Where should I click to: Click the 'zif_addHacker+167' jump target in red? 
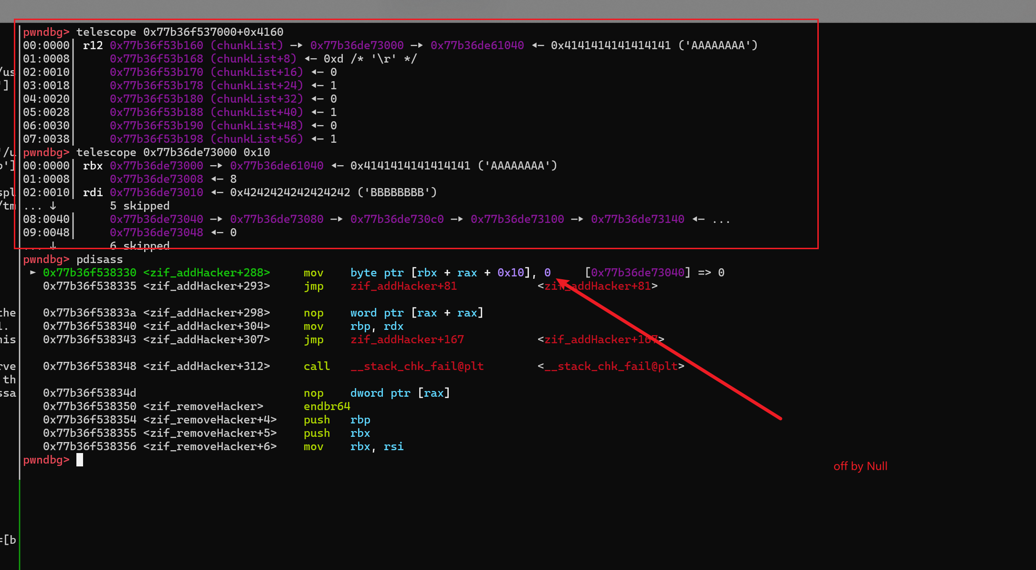click(407, 339)
